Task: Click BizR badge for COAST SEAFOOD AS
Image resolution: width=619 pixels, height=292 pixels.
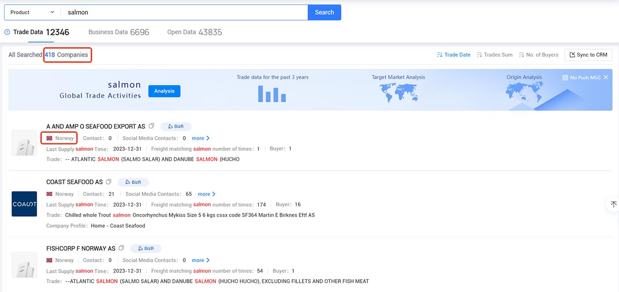Action: [133, 182]
